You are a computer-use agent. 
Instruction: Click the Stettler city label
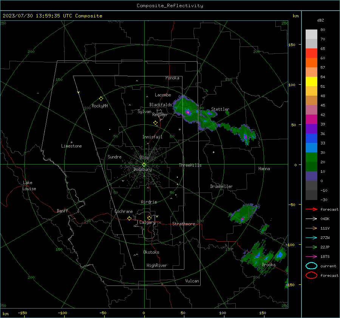pos(220,109)
